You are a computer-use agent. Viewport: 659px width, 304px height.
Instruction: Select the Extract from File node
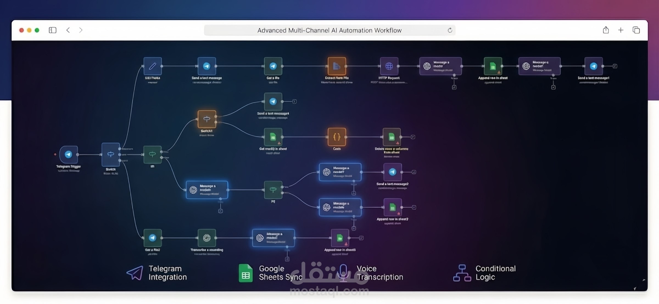337,66
